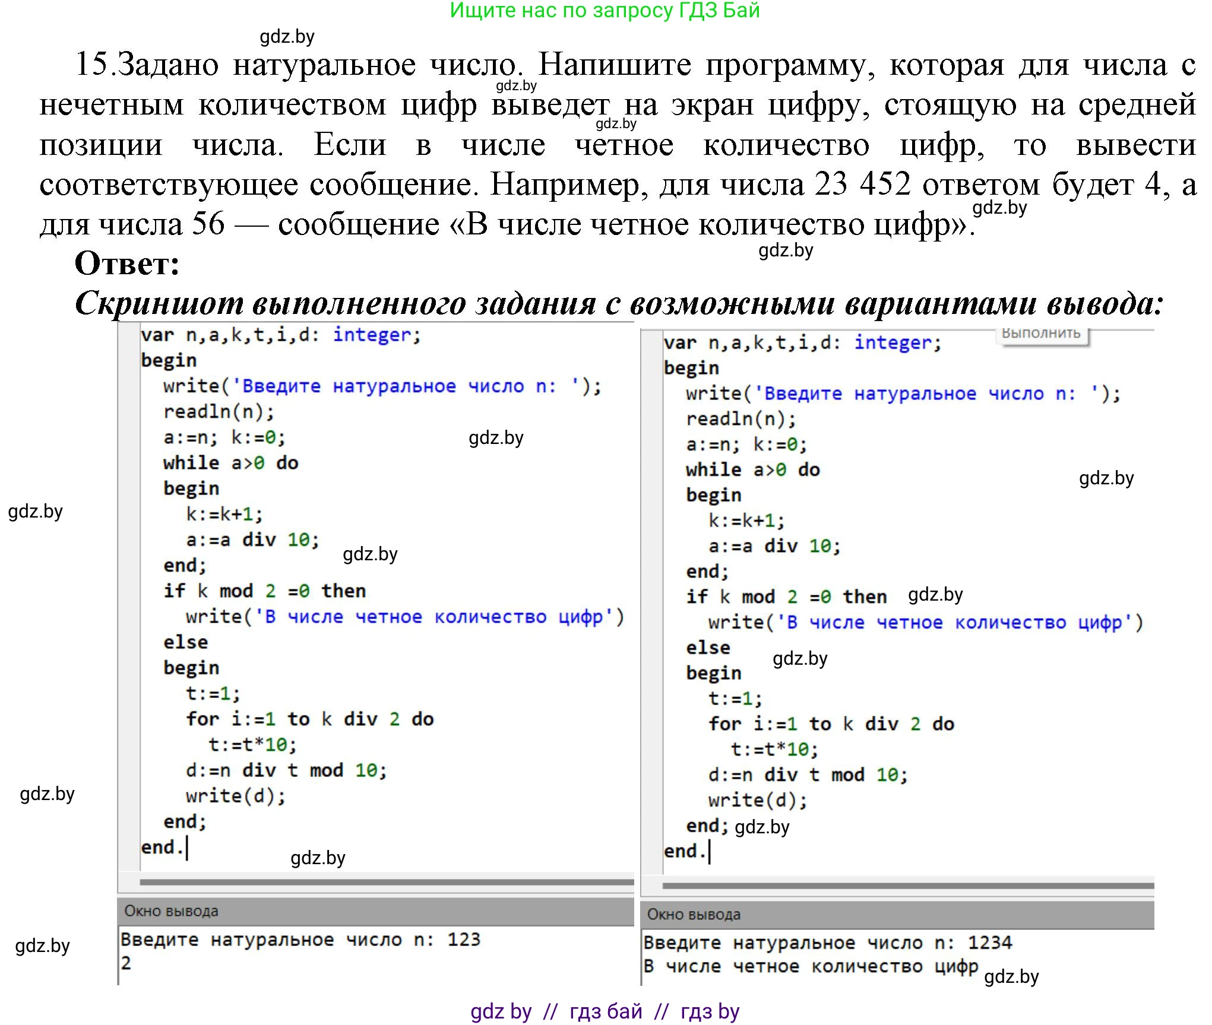Click the left editor's gutter margin beside 'begin'
Screen dimensions: 1212x1025
pyautogui.click(x=129, y=361)
